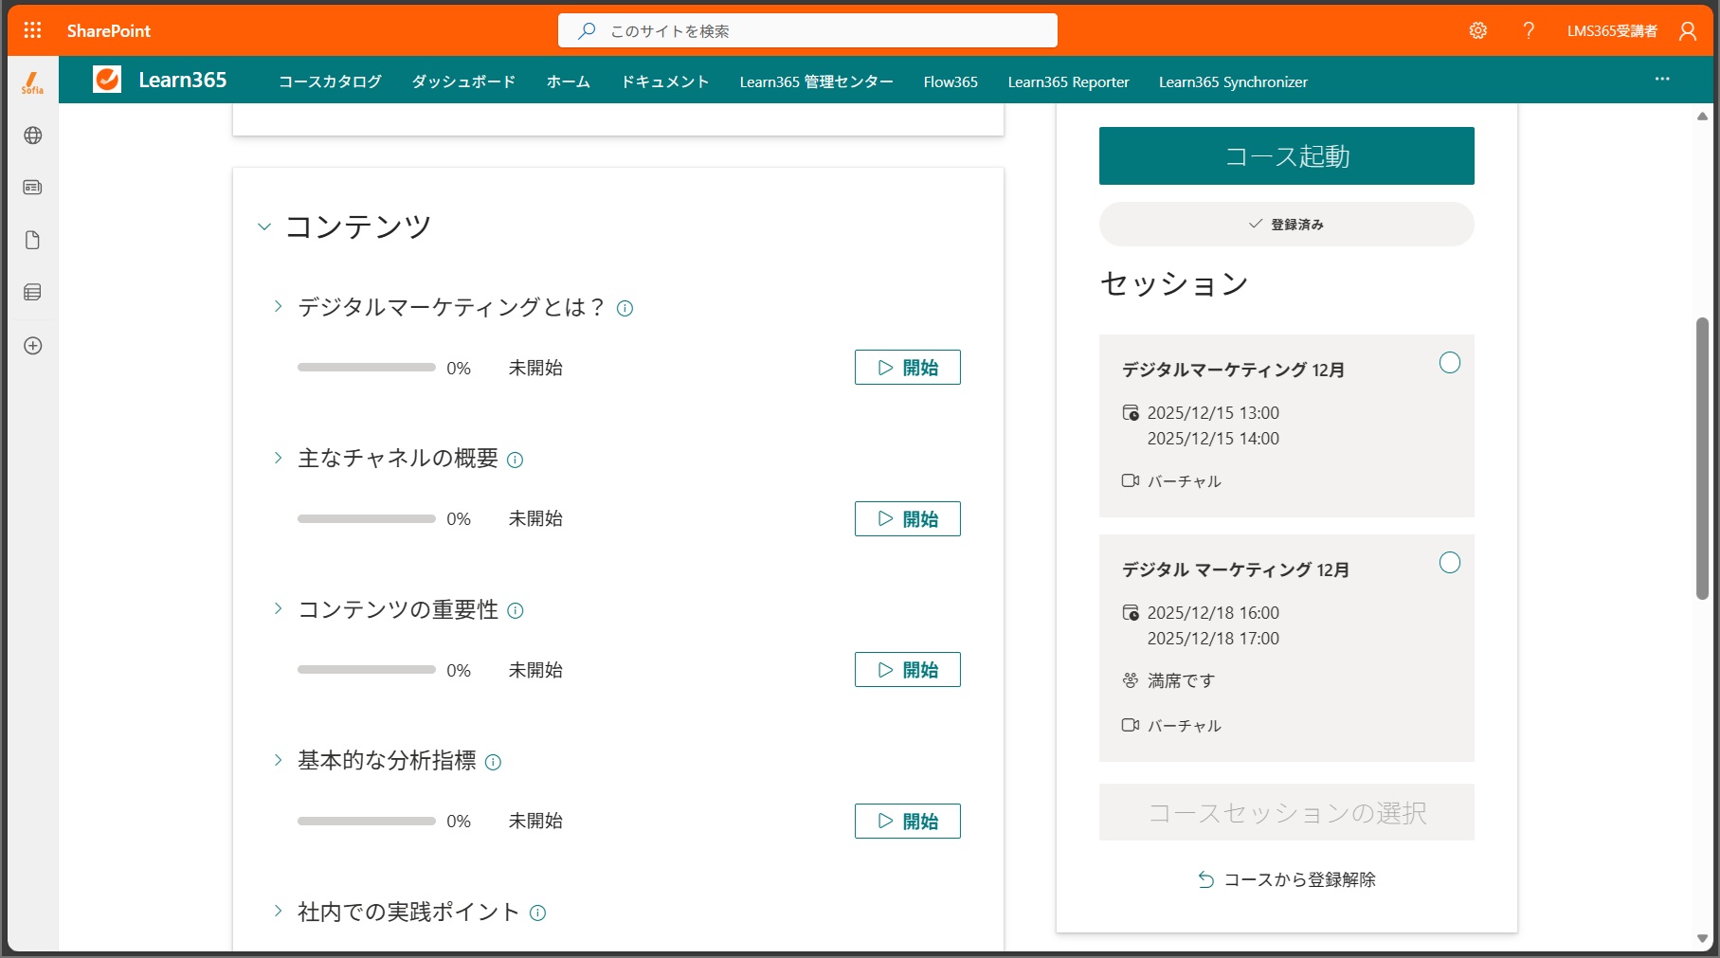Click progress bar of デジタルマーケティングとは？
Screen dimensions: 1720x958
click(367, 368)
